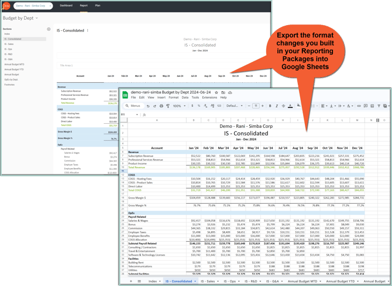Image resolution: width=392 pixels, height=286 pixels.
Task: Switch to the IS - Sales sheet tab
Action: (207, 281)
